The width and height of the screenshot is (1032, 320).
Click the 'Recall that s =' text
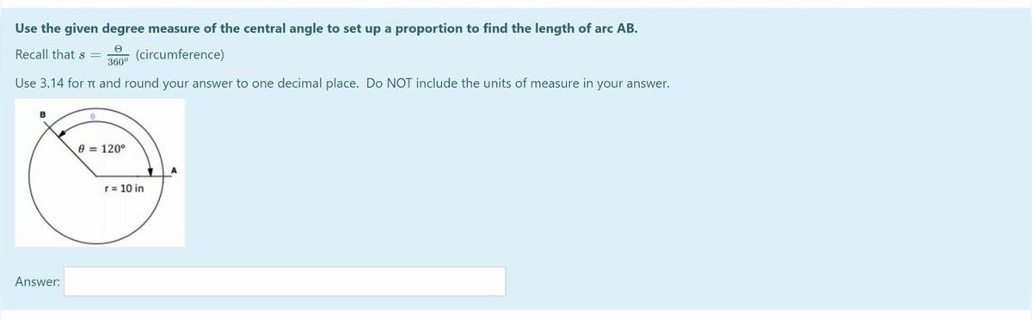click(x=57, y=55)
